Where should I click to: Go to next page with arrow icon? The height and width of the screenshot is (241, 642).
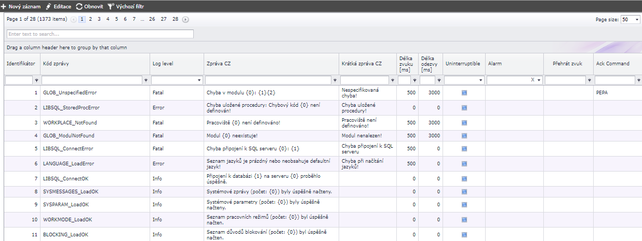185,19
